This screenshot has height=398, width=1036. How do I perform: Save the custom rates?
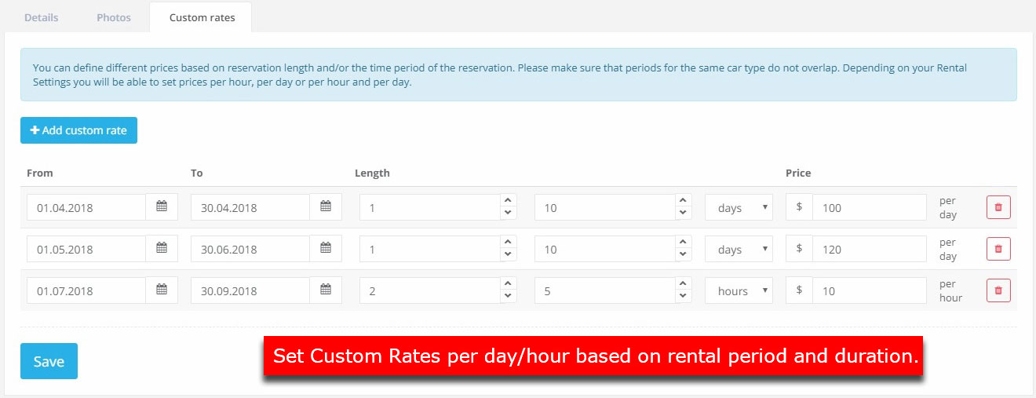click(49, 361)
